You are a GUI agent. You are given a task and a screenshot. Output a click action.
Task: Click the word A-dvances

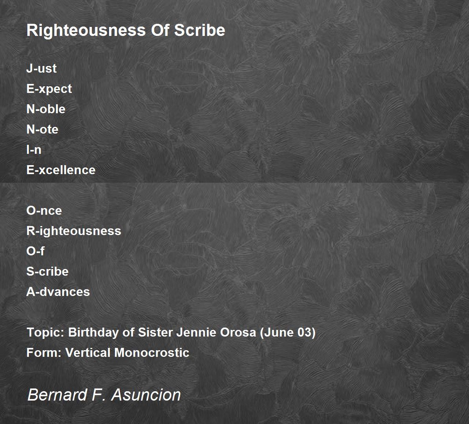(x=58, y=292)
